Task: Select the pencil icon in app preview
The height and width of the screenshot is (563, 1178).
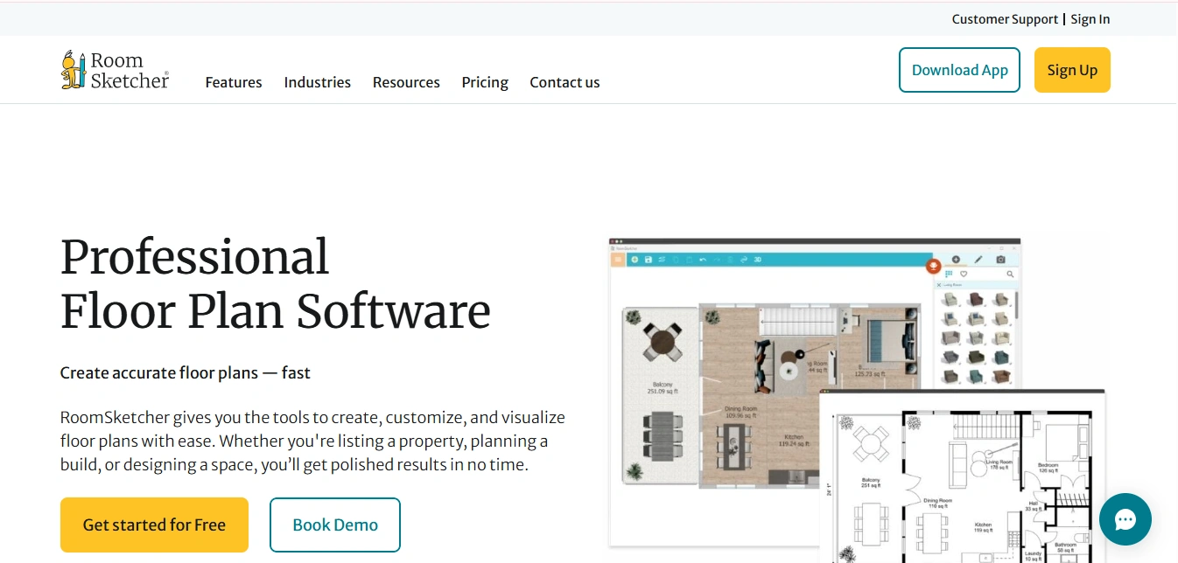Action: [978, 260]
